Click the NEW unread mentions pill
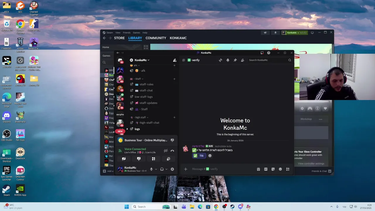 coord(120,131)
